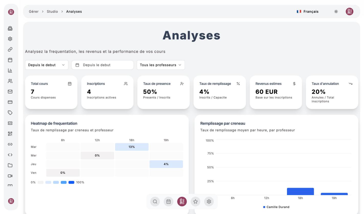Click the date range field "Depuis le debut"

point(103,65)
